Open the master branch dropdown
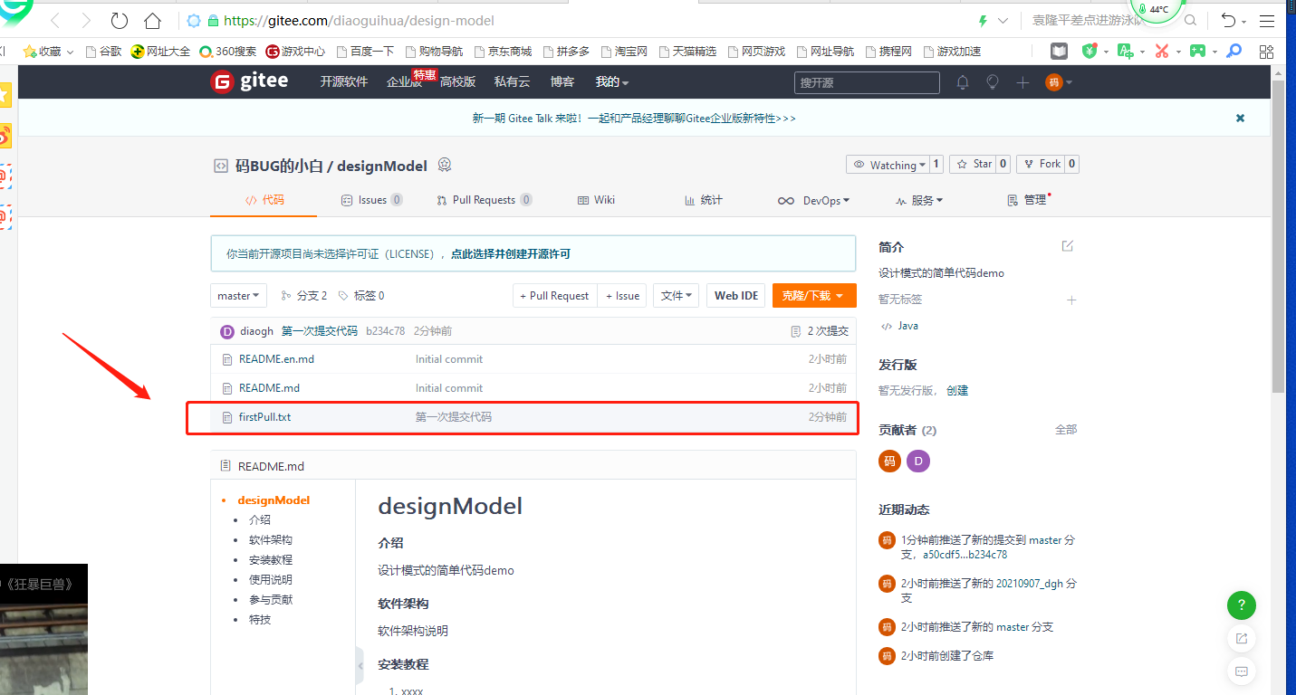This screenshot has height=695, width=1296. pyautogui.click(x=238, y=295)
